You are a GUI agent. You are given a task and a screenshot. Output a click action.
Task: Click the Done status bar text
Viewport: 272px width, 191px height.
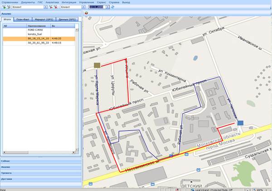coord(3,190)
